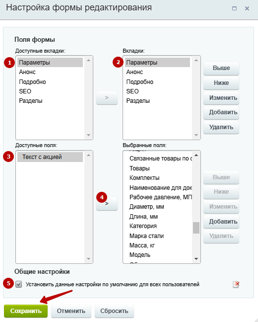This screenshot has width=258, height=322.
Task: Click down arrow of available tabs list scrollbar
Action: [89, 135]
